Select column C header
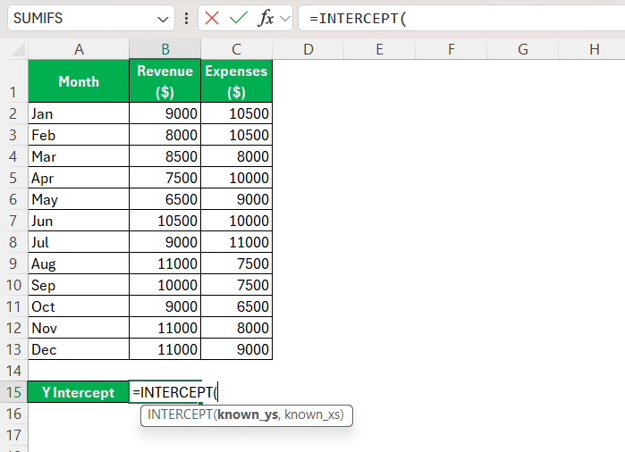This screenshot has height=452, width=625. 236,49
